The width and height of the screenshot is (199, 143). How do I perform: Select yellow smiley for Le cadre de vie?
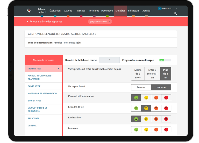(x=146, y=108)
